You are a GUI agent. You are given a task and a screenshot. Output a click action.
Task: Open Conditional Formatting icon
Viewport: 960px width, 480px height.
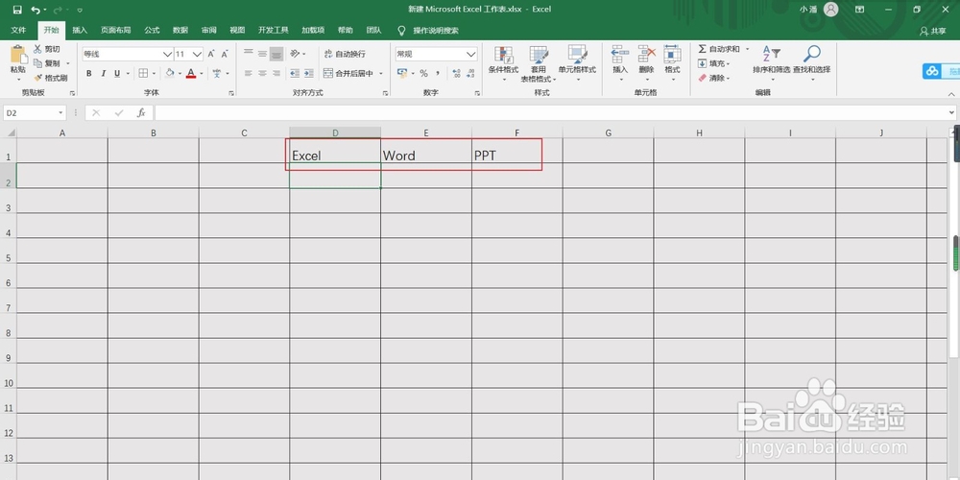click(x=503, y=55)
